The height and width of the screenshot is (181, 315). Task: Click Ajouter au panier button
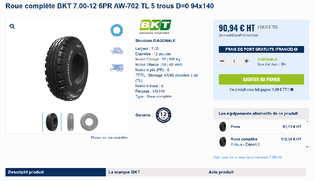(x=261, y=79)
